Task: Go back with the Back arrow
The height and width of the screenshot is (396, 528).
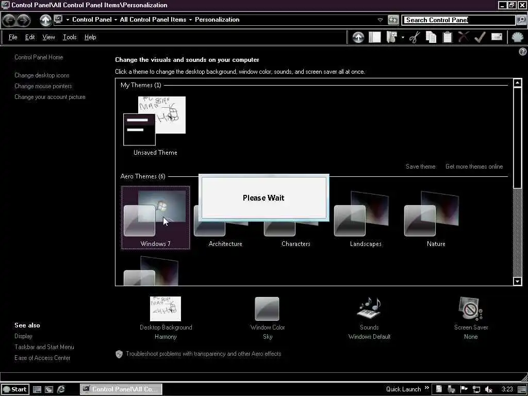Action: 9,20
